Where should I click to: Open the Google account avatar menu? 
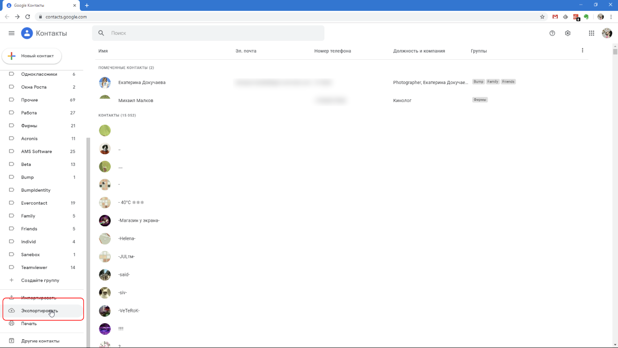click(607, 32)
